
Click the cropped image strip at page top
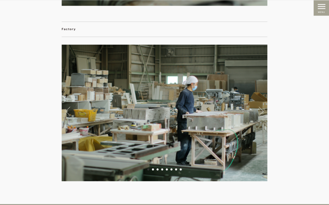pyautogui.click(x=164, y=3)
